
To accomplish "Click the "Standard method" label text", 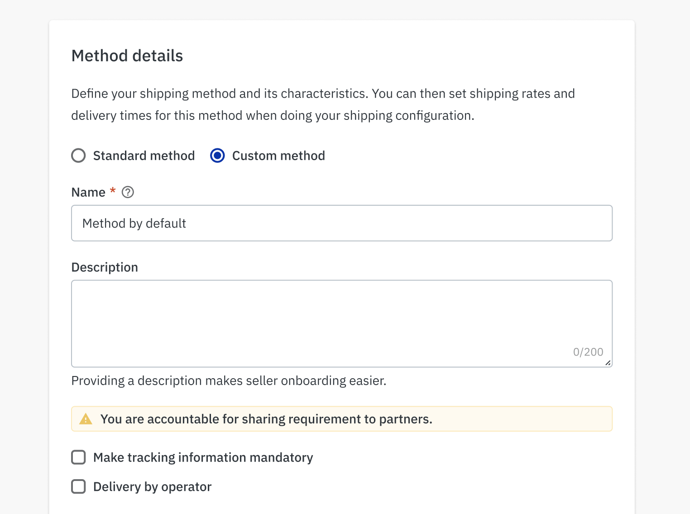I will point(144,156).
